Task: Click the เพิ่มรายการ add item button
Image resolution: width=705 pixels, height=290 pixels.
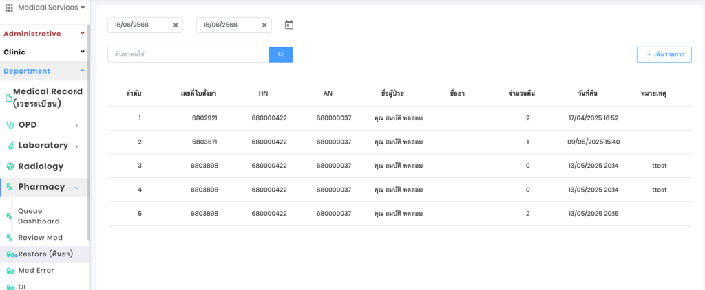Action: tap(664, 54)
